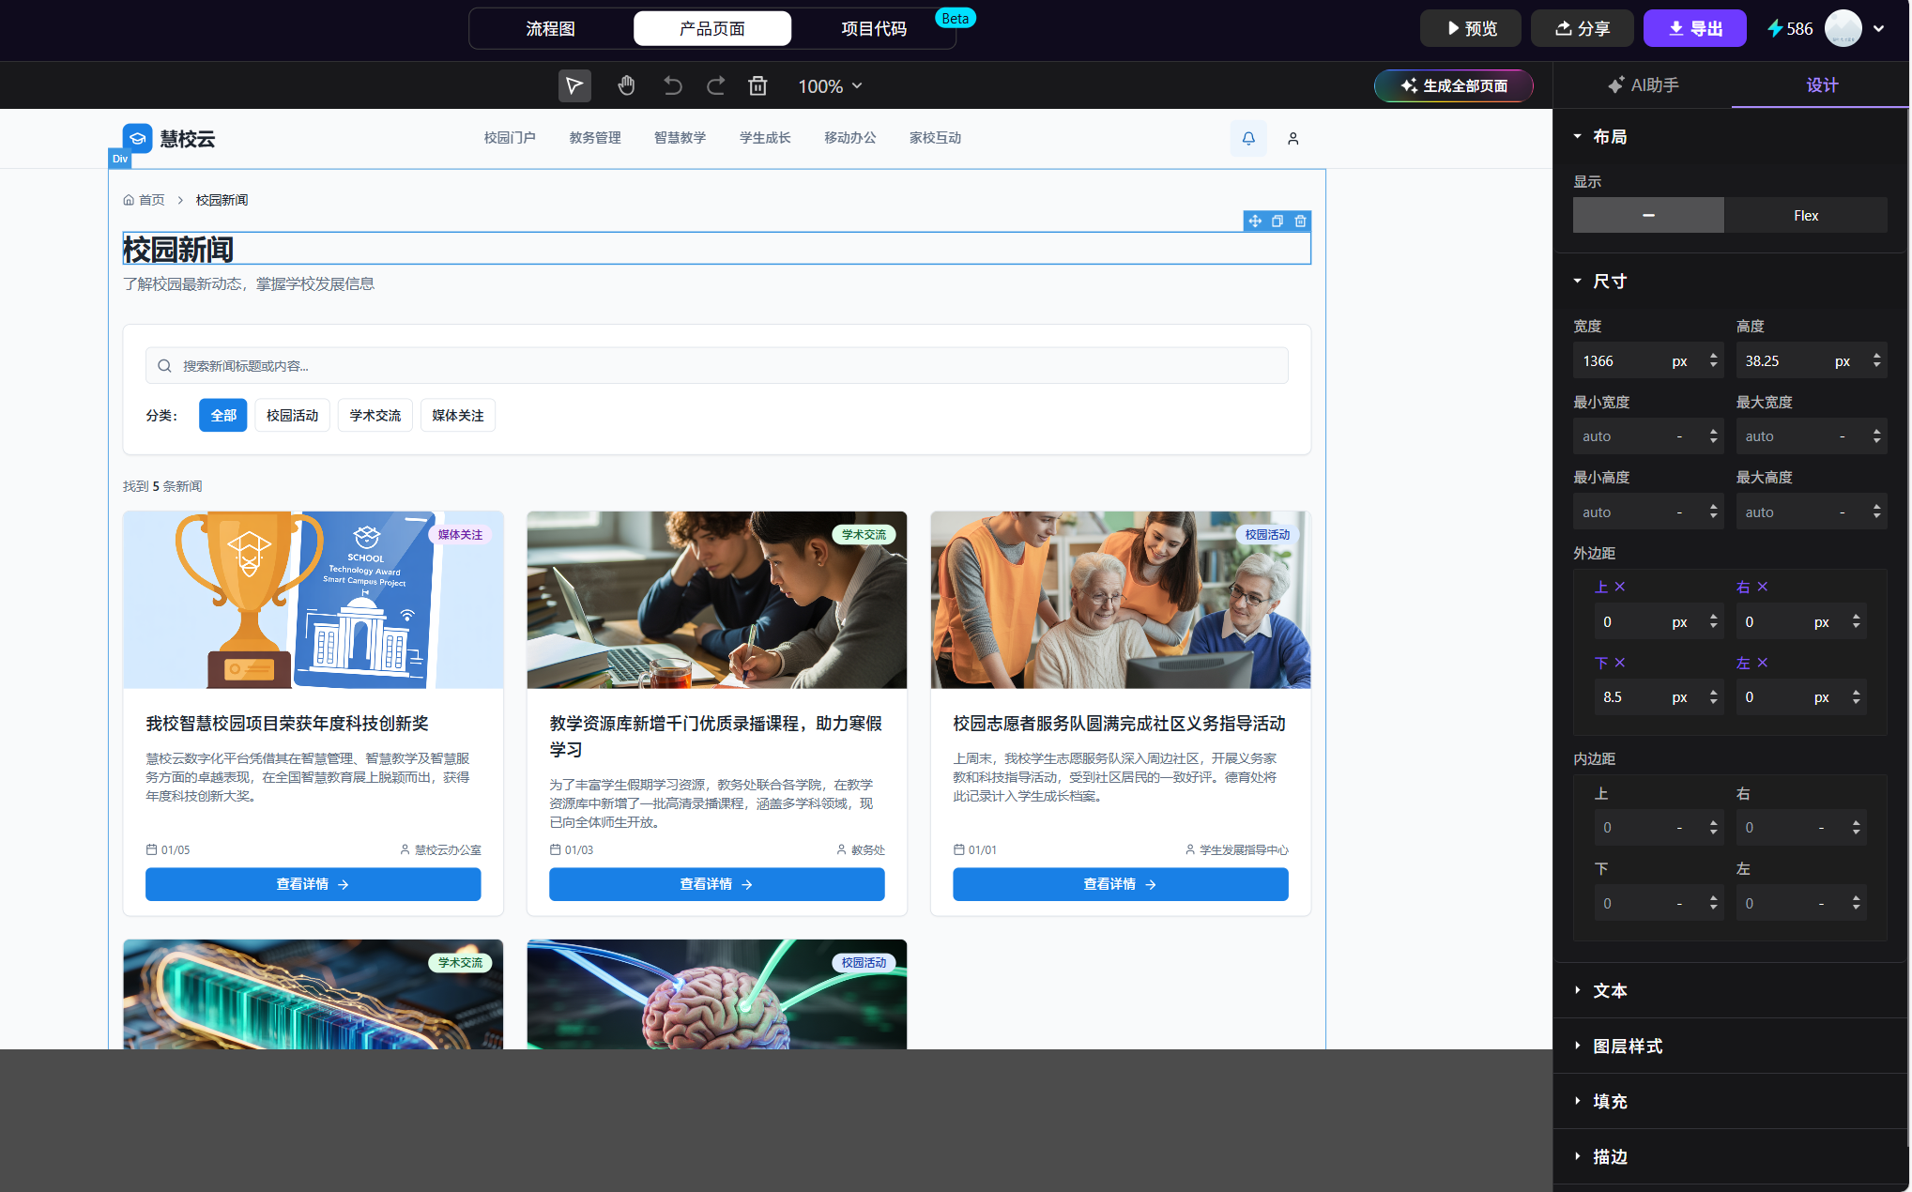
Task: Click the news search input field
Action: pos(717,366)
